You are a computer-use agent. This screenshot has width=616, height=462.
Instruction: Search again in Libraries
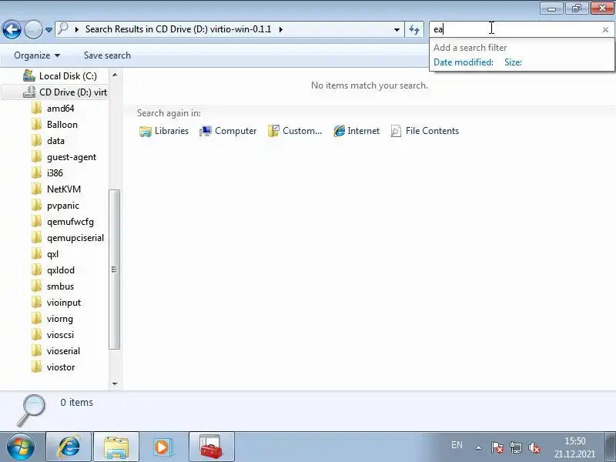click(164, 131)
